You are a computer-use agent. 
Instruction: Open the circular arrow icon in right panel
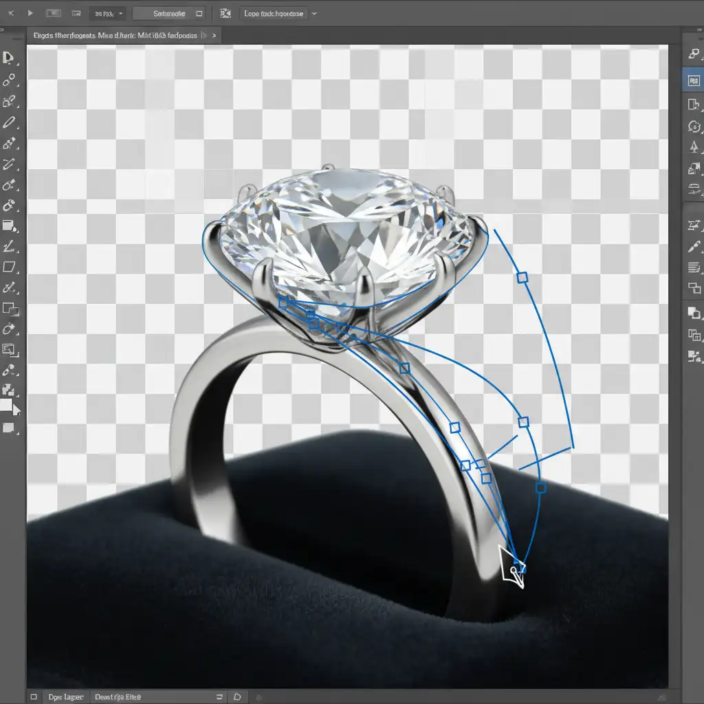tap(694, 126)
